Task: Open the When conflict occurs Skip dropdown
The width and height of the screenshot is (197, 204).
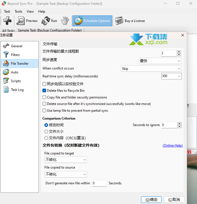Action: coord(151,69)
